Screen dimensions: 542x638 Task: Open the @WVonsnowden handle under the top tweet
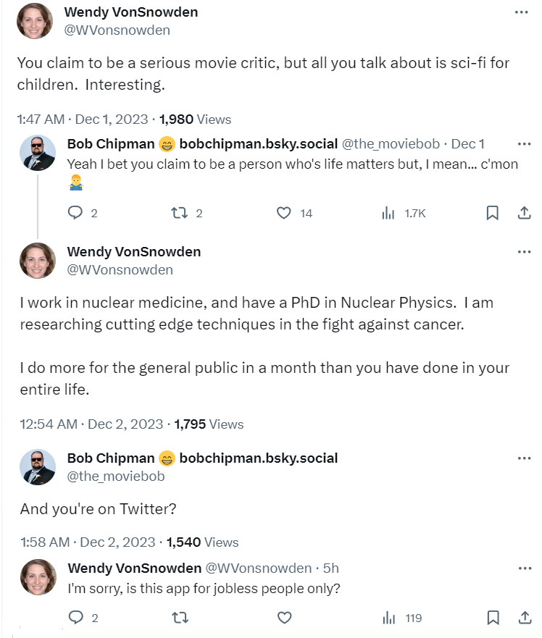[117, 30]
